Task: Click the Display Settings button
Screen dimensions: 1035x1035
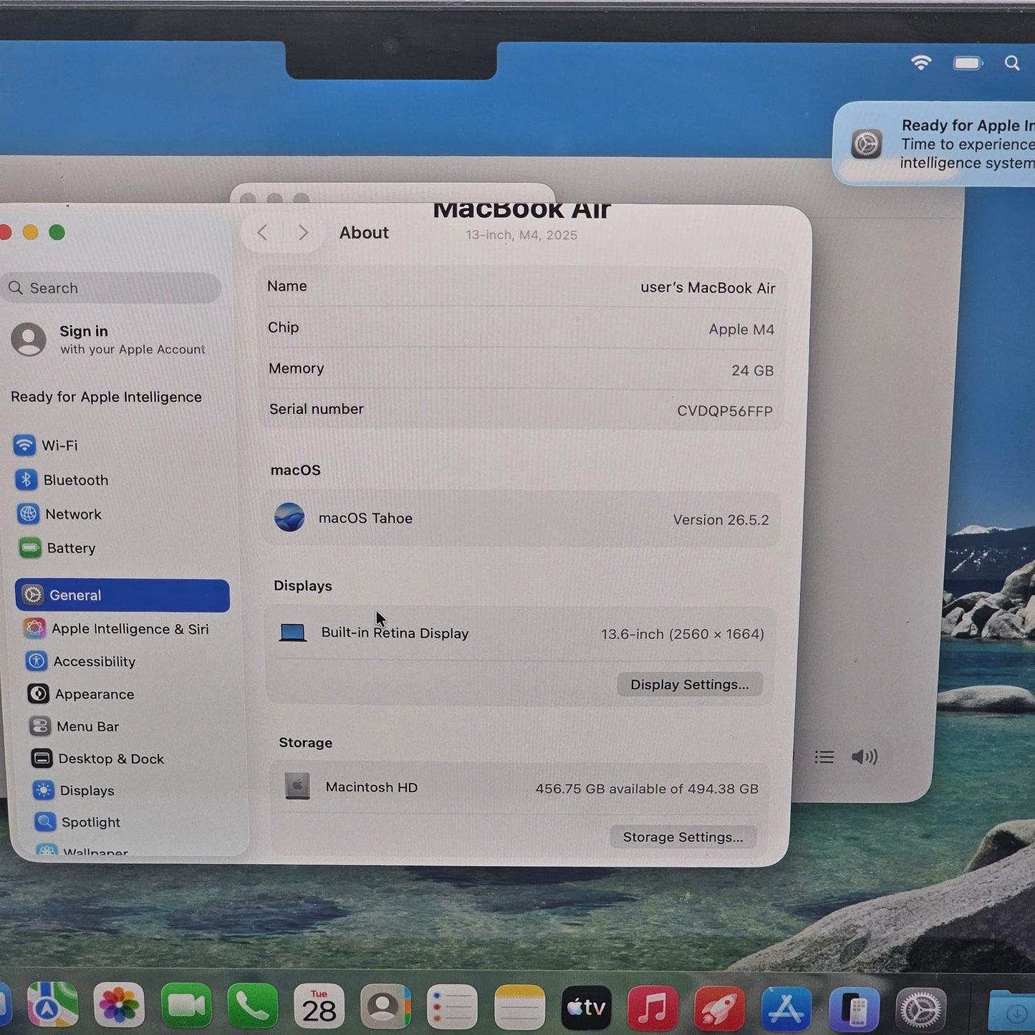Action: (x=690, y=685)
